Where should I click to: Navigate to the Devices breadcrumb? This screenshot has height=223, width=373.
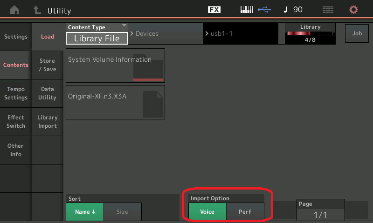(x=165, y=34)
